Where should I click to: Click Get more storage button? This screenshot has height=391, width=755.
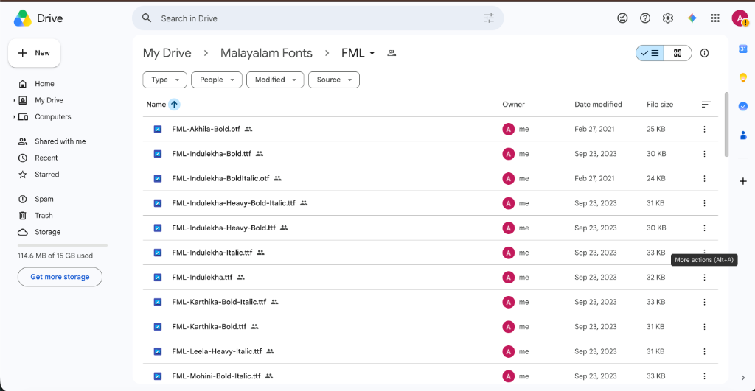pos(60,277)
